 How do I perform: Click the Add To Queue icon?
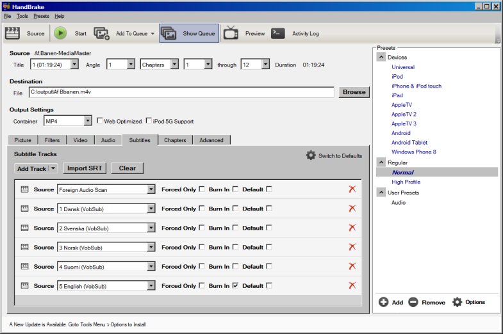(102, 33)
